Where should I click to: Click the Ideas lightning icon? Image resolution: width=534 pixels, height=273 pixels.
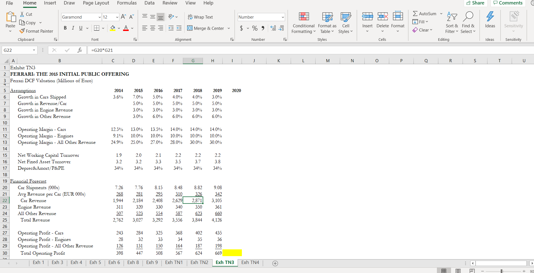pos(490,16)
